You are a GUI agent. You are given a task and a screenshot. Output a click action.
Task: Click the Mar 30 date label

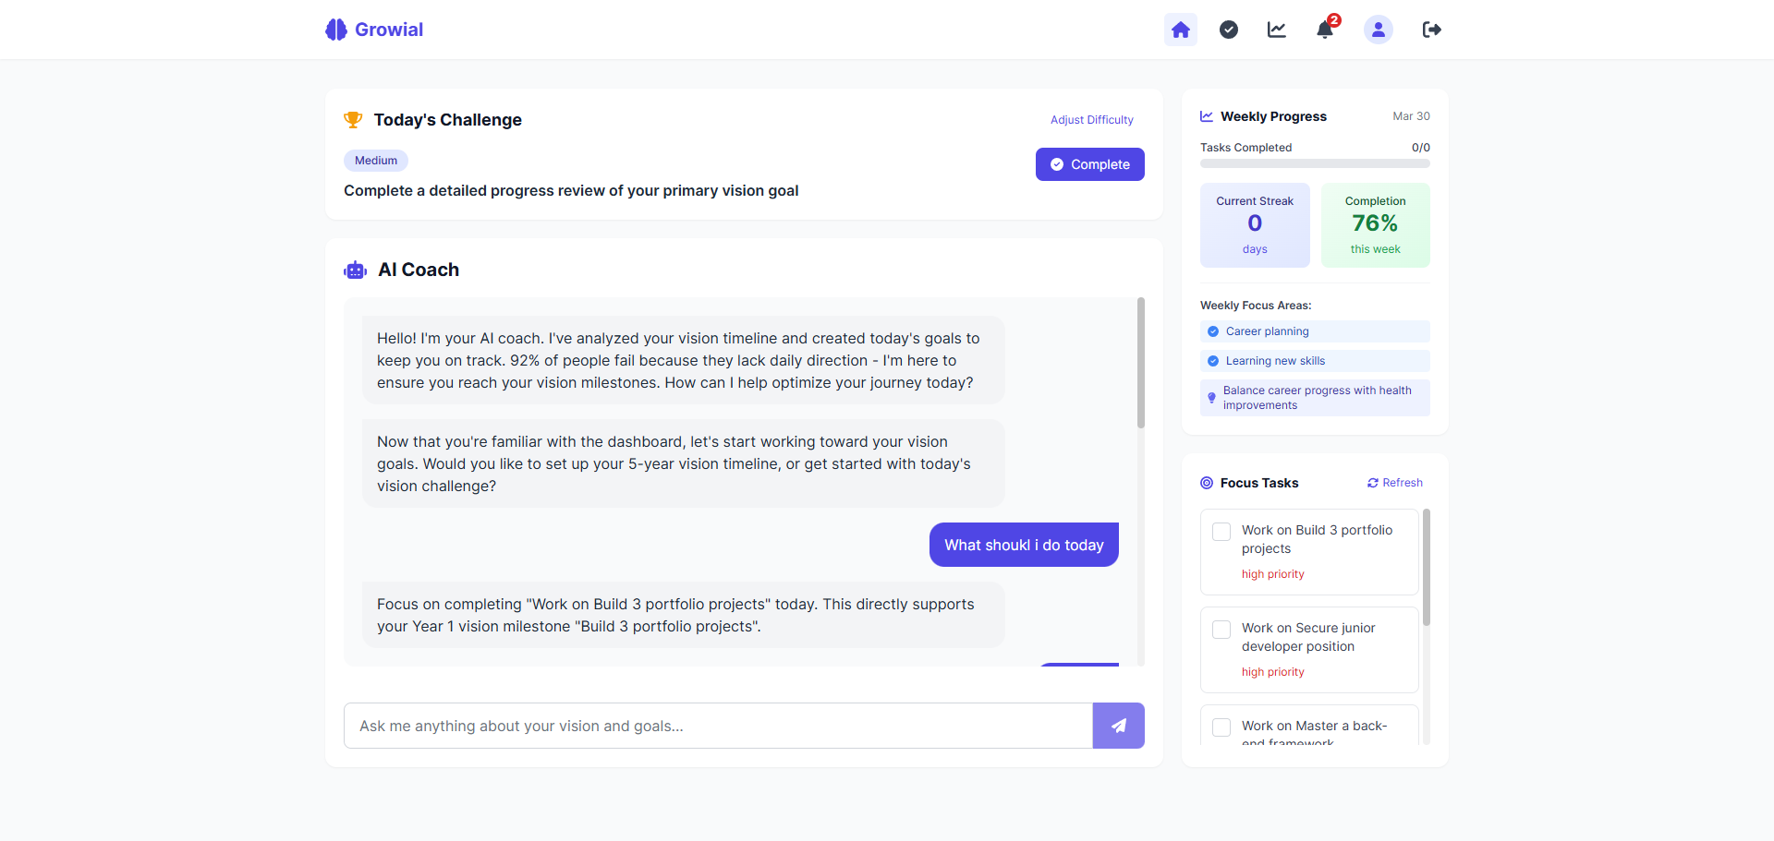(x=1411, y=116)
